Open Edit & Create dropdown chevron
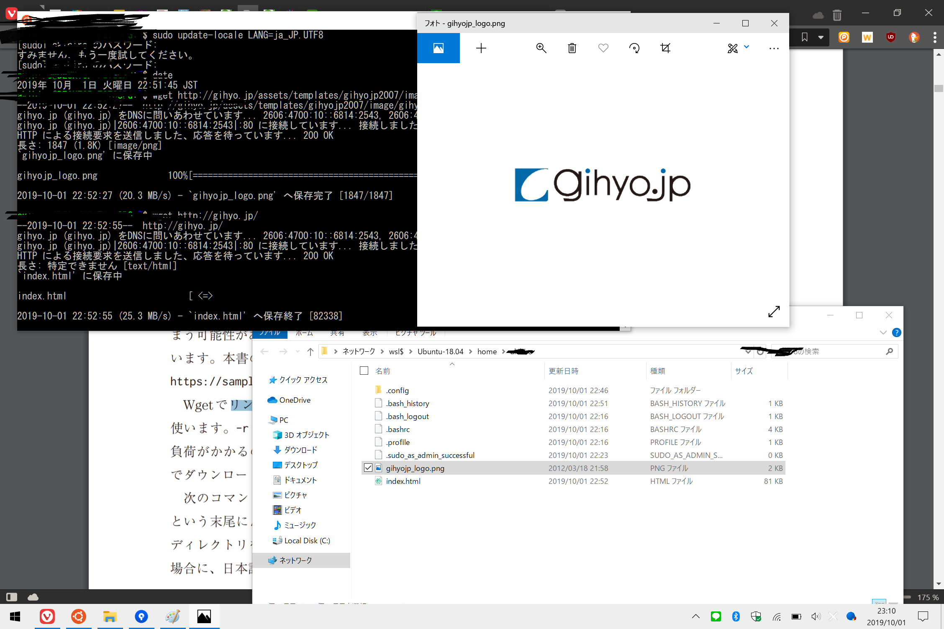 coord(746,47)
